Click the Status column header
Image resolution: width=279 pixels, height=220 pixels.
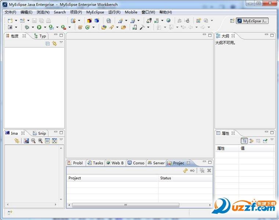coord(185,178)
